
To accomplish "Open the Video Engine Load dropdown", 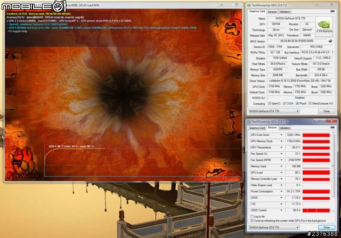I will (281, 185).
